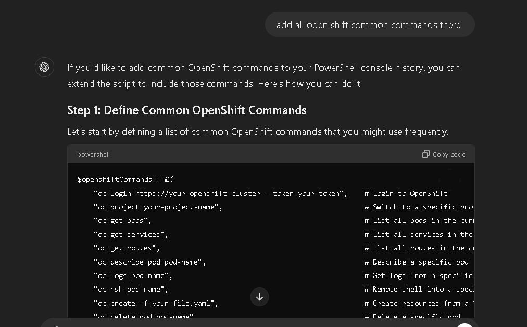This screenshot has width=527, height=327.
Task: Click the 'oc project your-project-name' command
Action: [158, 207]
